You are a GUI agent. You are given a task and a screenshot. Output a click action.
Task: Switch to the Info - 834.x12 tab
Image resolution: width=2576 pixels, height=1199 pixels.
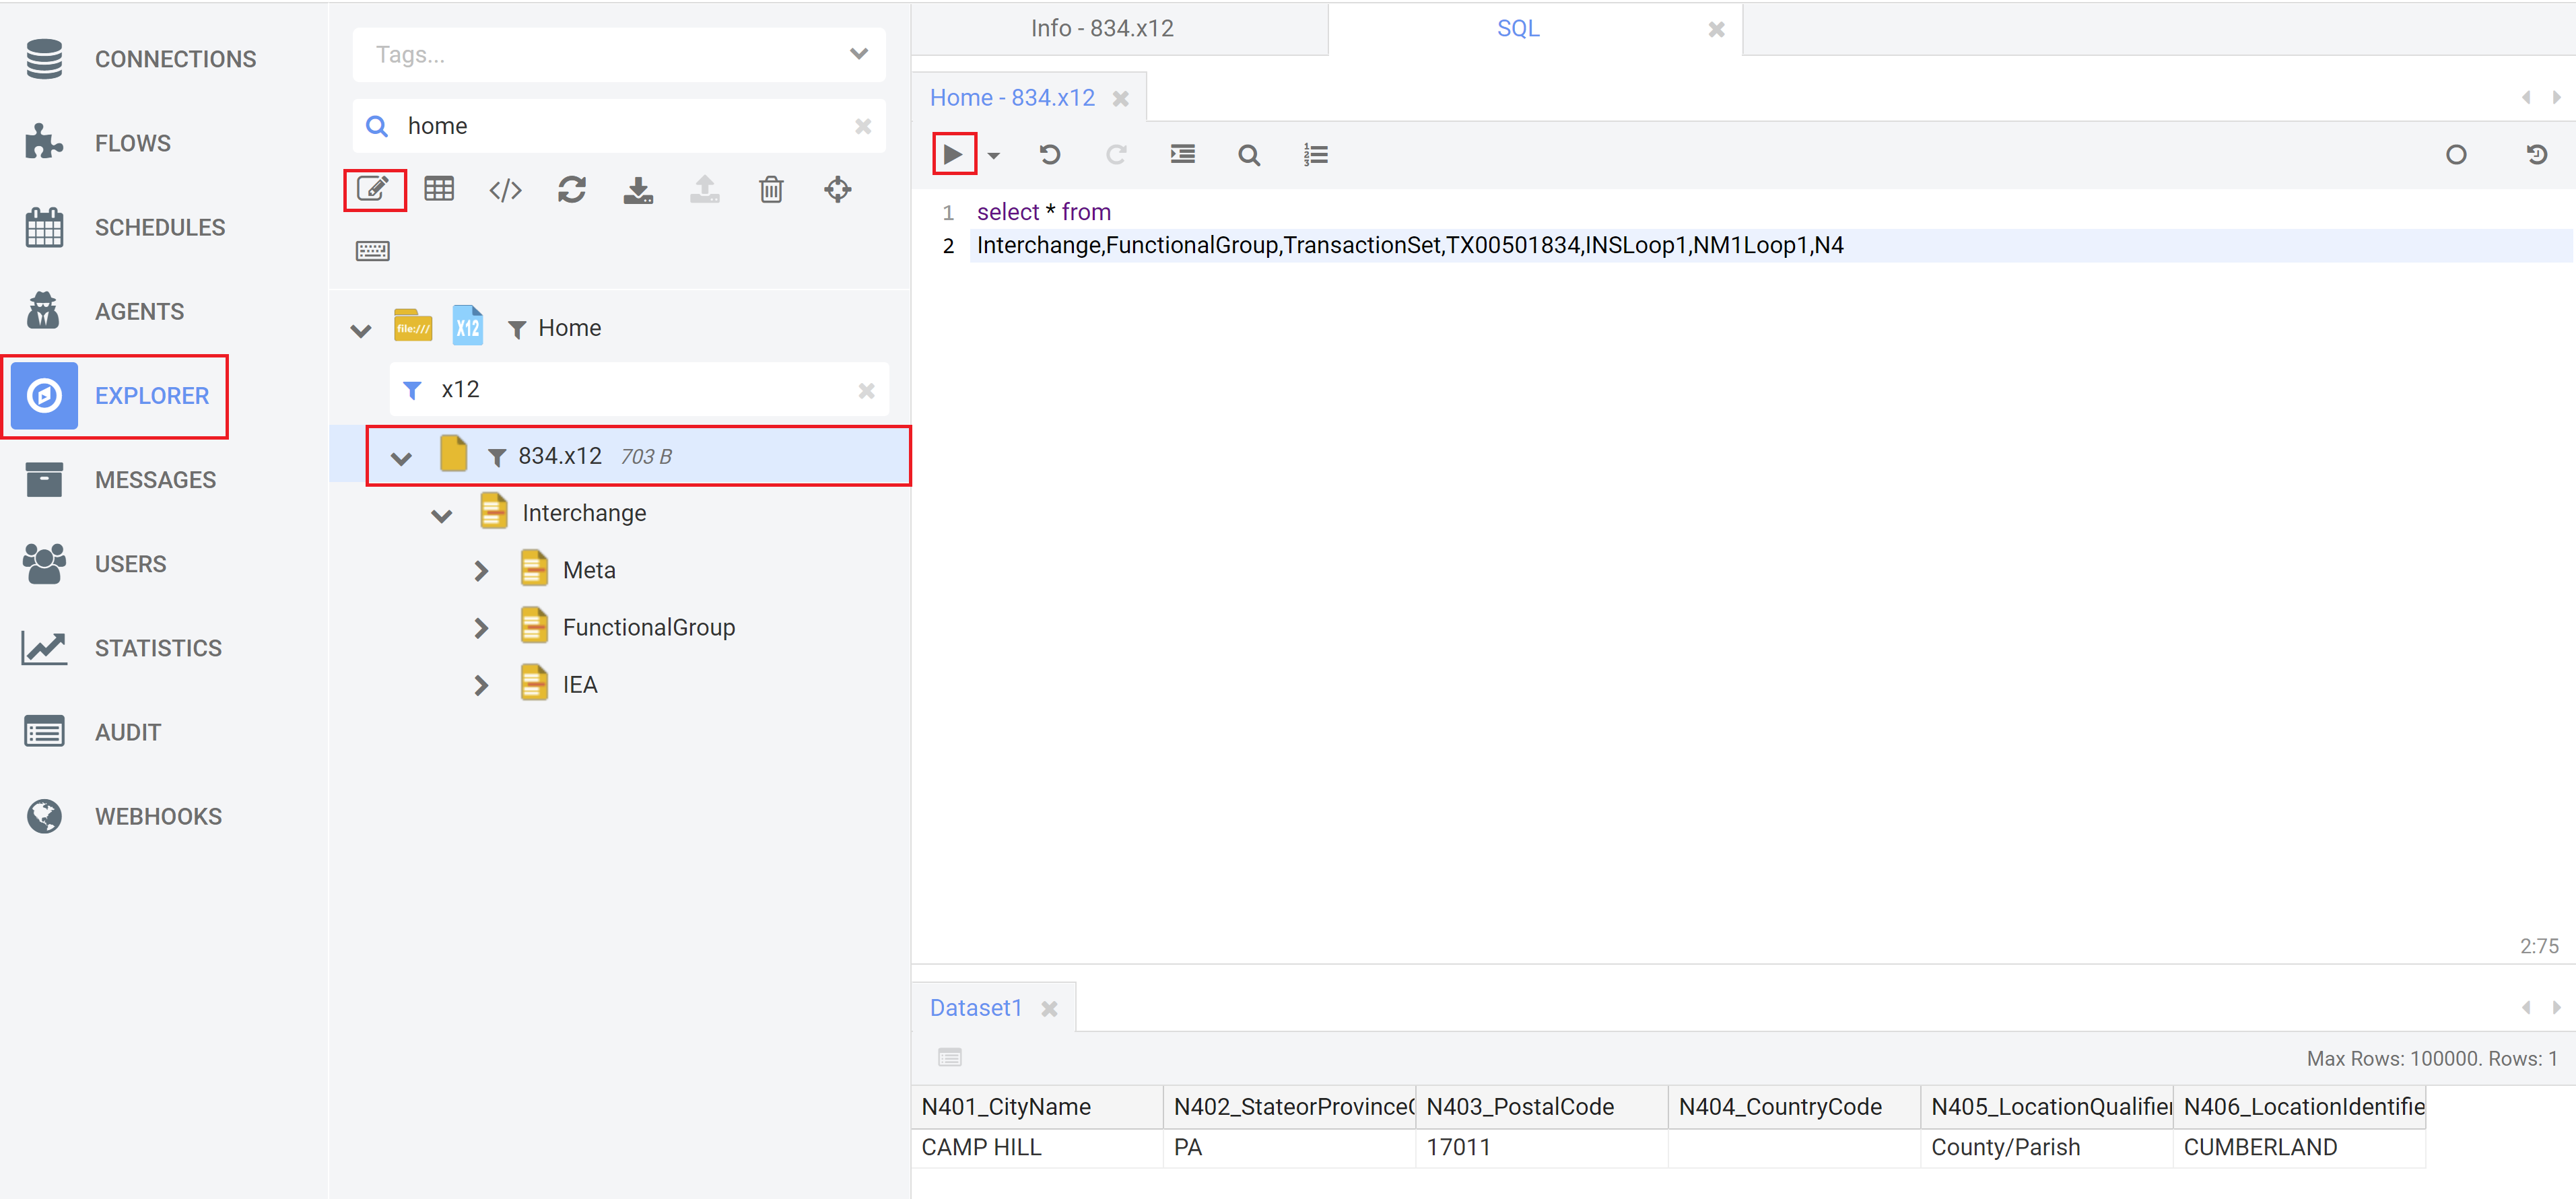tap(1102, 28)
